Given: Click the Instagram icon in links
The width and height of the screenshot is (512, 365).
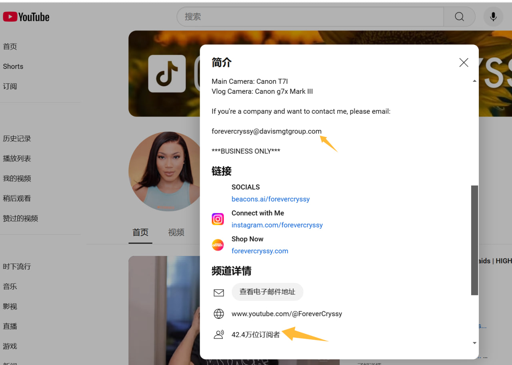Looking at the screenshot, I should [x=218, y=219].
